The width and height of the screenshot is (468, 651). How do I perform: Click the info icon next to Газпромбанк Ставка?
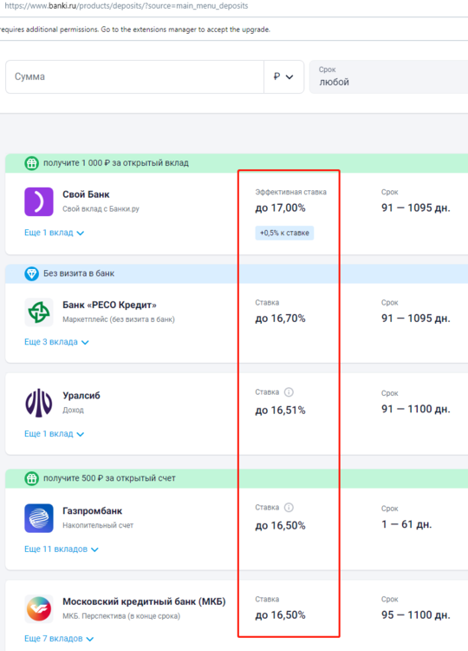tap(289, 508)
